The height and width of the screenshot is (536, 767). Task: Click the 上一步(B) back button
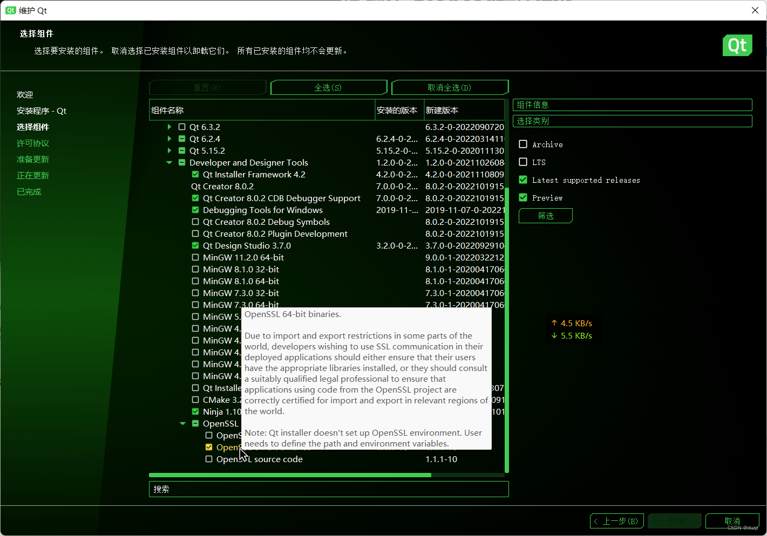pyautogui.click(x=617, y=521)
